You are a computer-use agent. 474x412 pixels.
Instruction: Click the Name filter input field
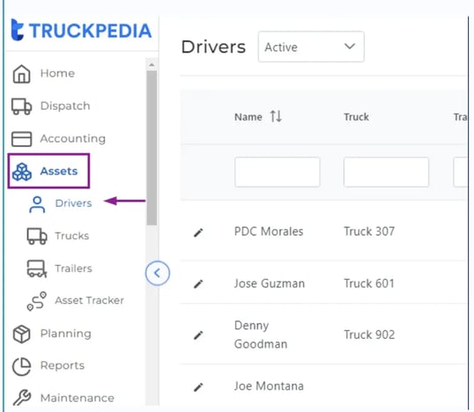pos(278,172)
